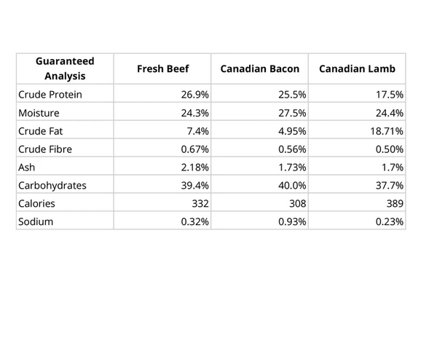Click the 389 calories value
This screenshot has height=354, width=437.
395,203
